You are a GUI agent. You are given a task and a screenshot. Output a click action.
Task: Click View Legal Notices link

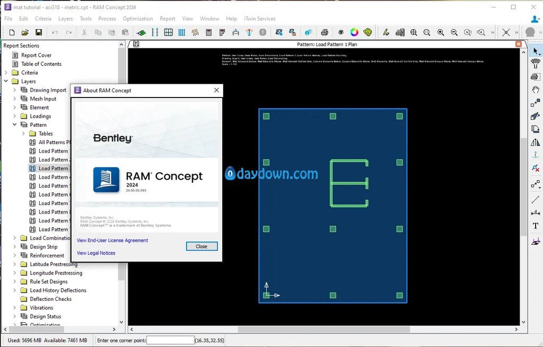click(96, 253)
